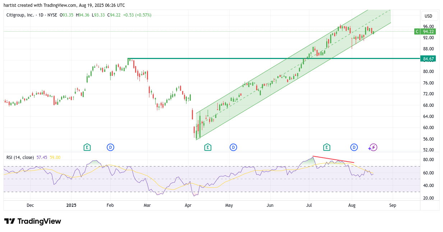
Task: Click the change value +0.53 (+0.57%)
Action: [x=137, y=15]
